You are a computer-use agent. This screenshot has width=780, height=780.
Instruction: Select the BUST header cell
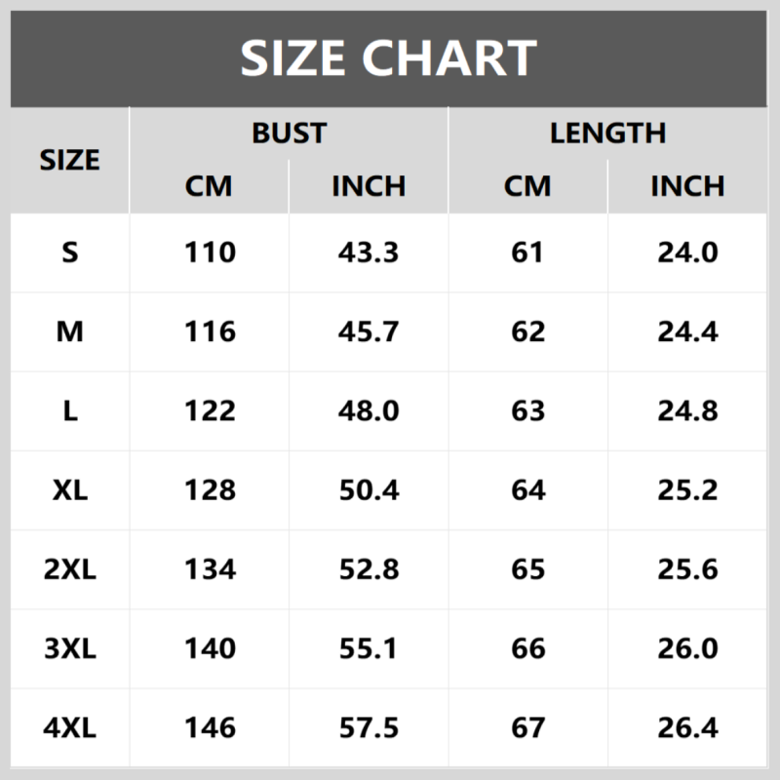pyautogui.click(x=289, y=133)
